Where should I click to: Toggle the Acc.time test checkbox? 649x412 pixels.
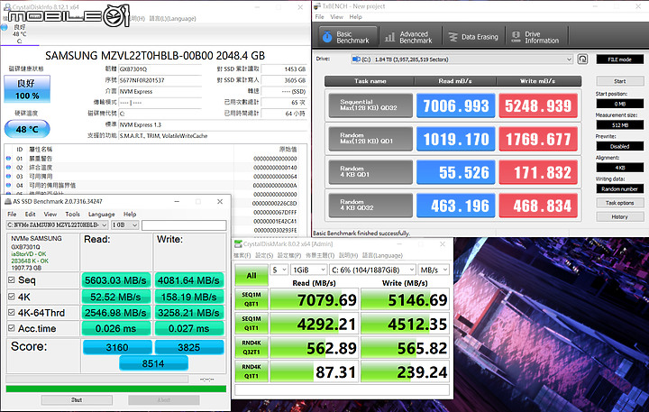click(12, 328)
